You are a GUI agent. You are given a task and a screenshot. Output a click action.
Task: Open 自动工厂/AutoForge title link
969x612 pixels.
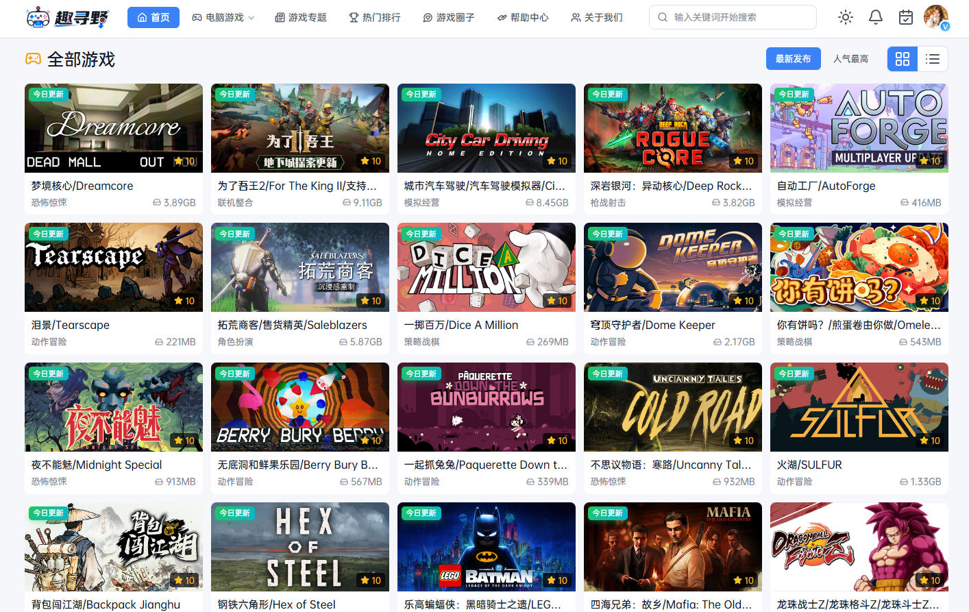click(x=826, y=186)
